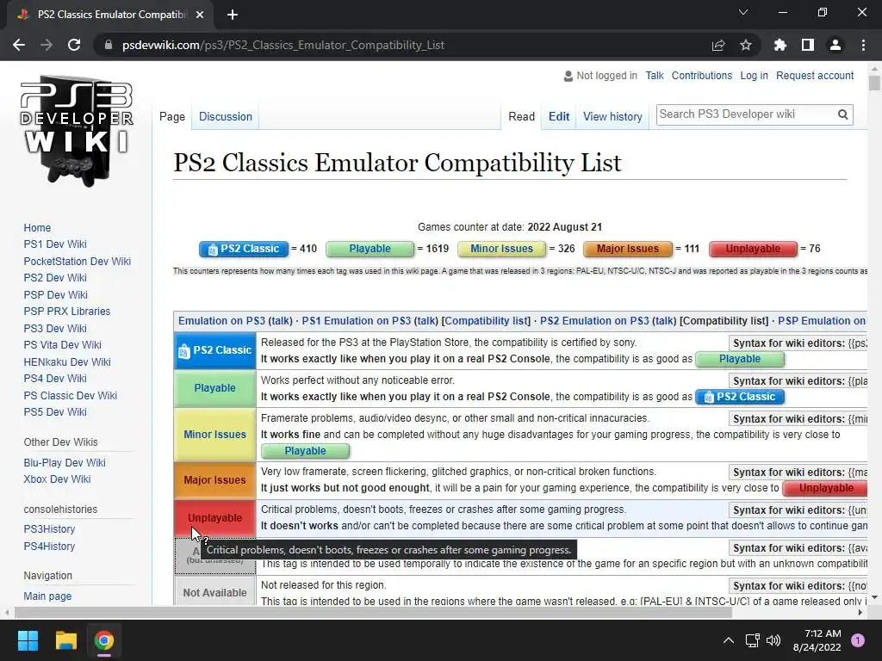The image size is (882, 661).
Task: Open PSP PRX Libraries link
Action: click(x=67, y=312)
